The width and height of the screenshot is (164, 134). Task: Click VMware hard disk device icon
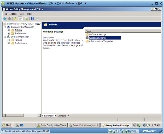tap(110, 131)
